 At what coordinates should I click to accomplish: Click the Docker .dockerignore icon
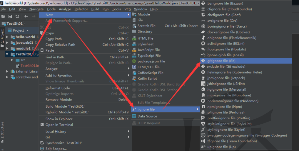(203, 32)
